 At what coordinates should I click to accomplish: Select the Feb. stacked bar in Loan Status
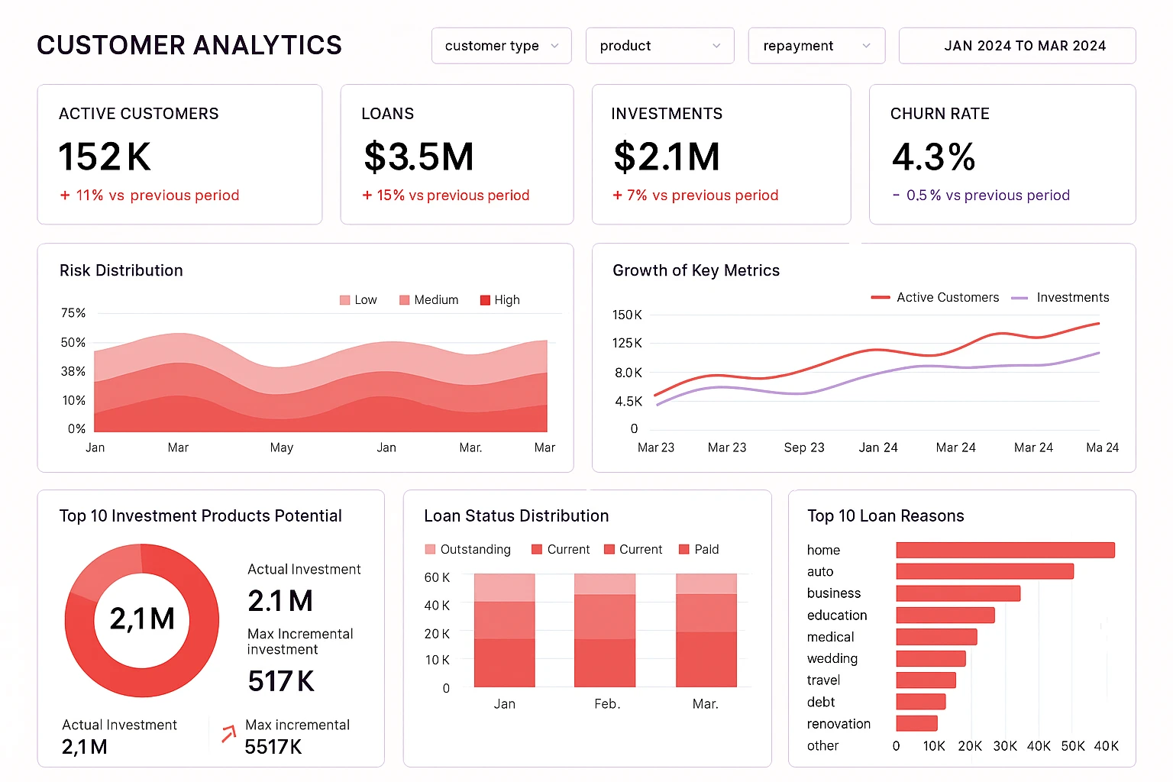coord(605,634)
